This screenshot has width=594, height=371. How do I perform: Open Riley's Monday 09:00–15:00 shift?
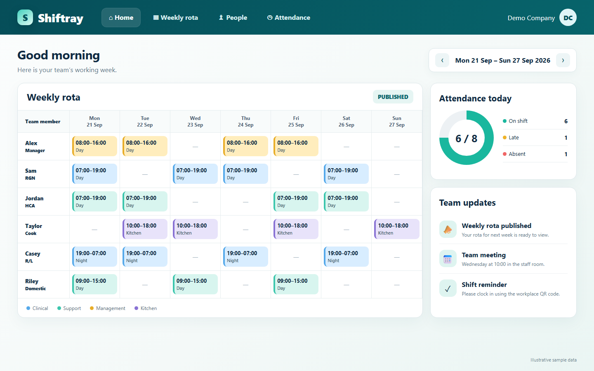94,284
